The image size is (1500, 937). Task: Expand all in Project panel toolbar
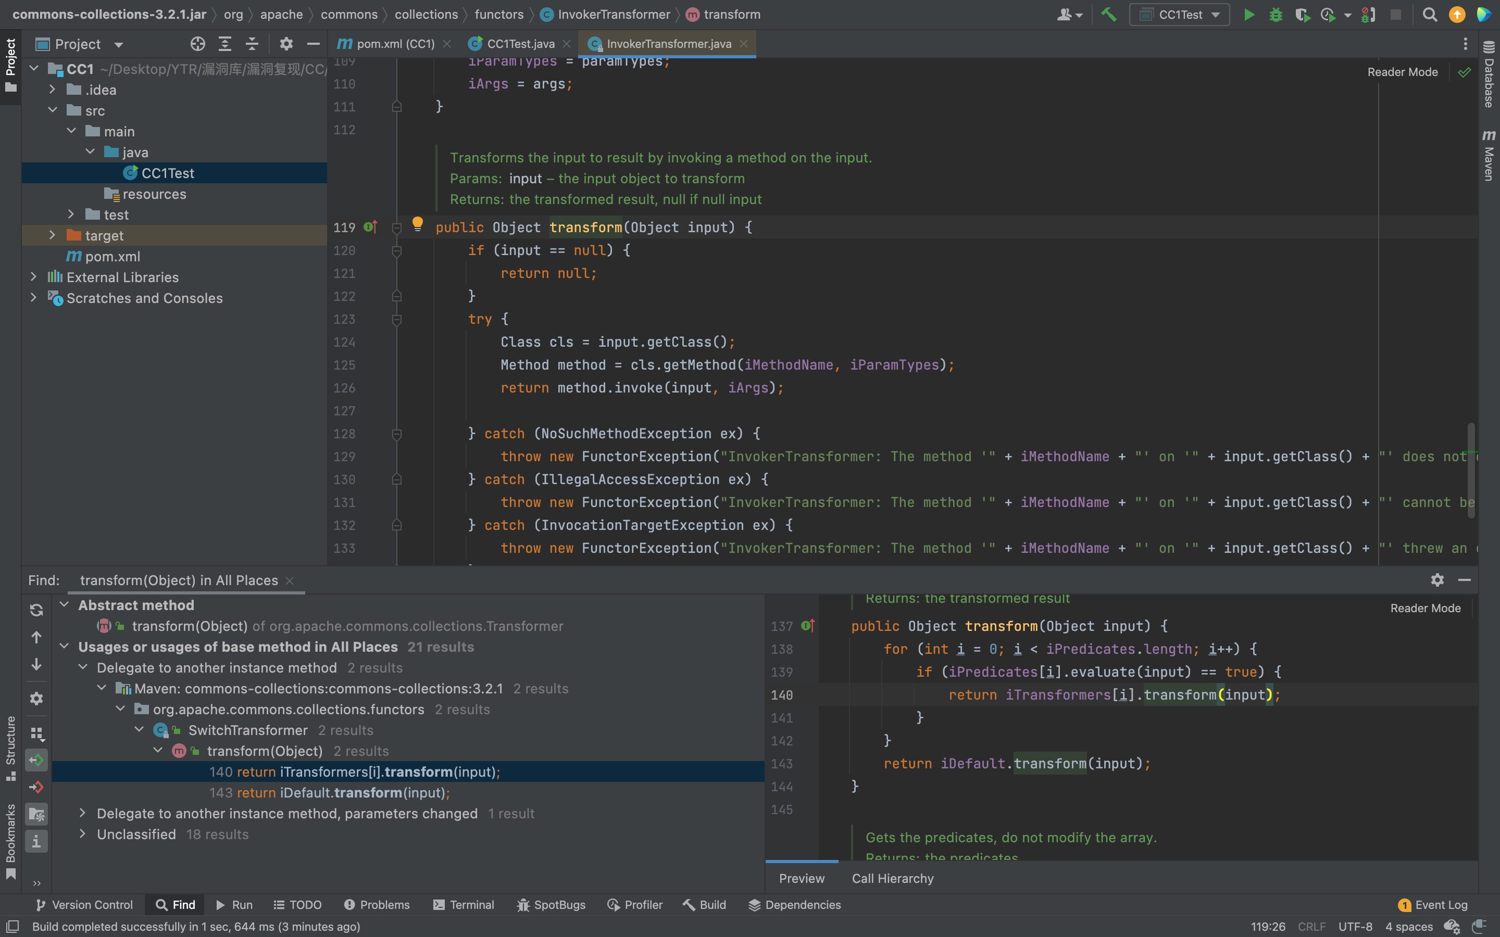(x=225, y=44)
